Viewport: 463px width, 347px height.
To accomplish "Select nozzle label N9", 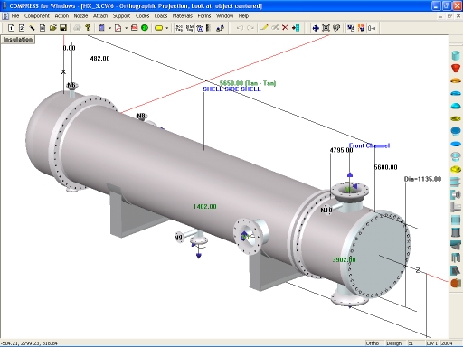I will point(178,238).
